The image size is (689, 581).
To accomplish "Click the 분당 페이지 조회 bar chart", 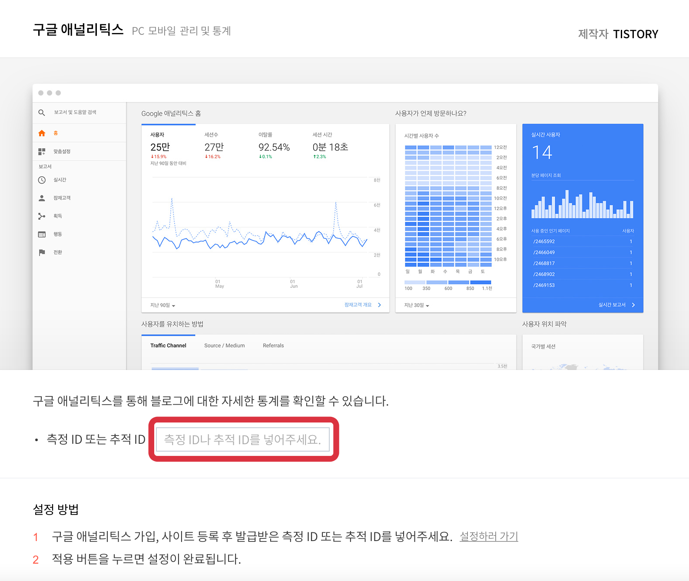I will coord(583,204).
